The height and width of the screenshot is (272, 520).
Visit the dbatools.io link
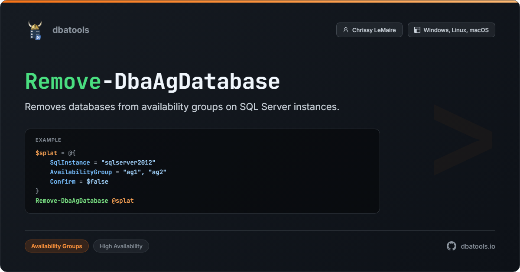tap(478, 246)
